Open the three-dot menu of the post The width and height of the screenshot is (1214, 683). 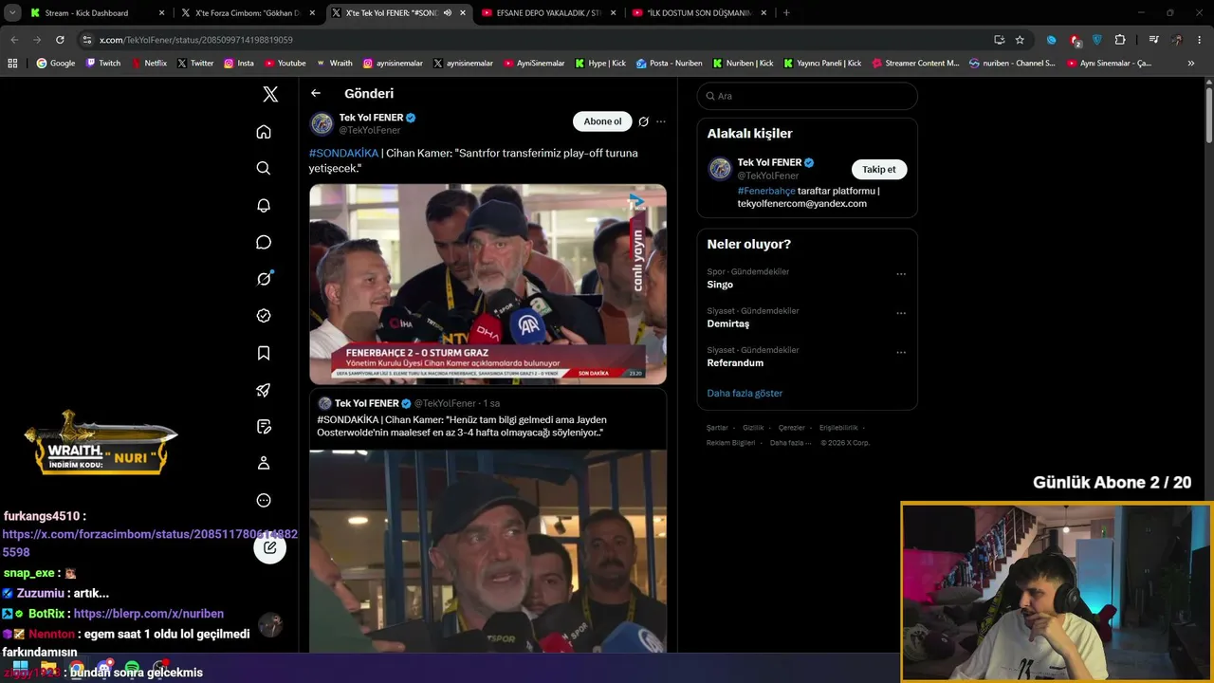[661, 121]
